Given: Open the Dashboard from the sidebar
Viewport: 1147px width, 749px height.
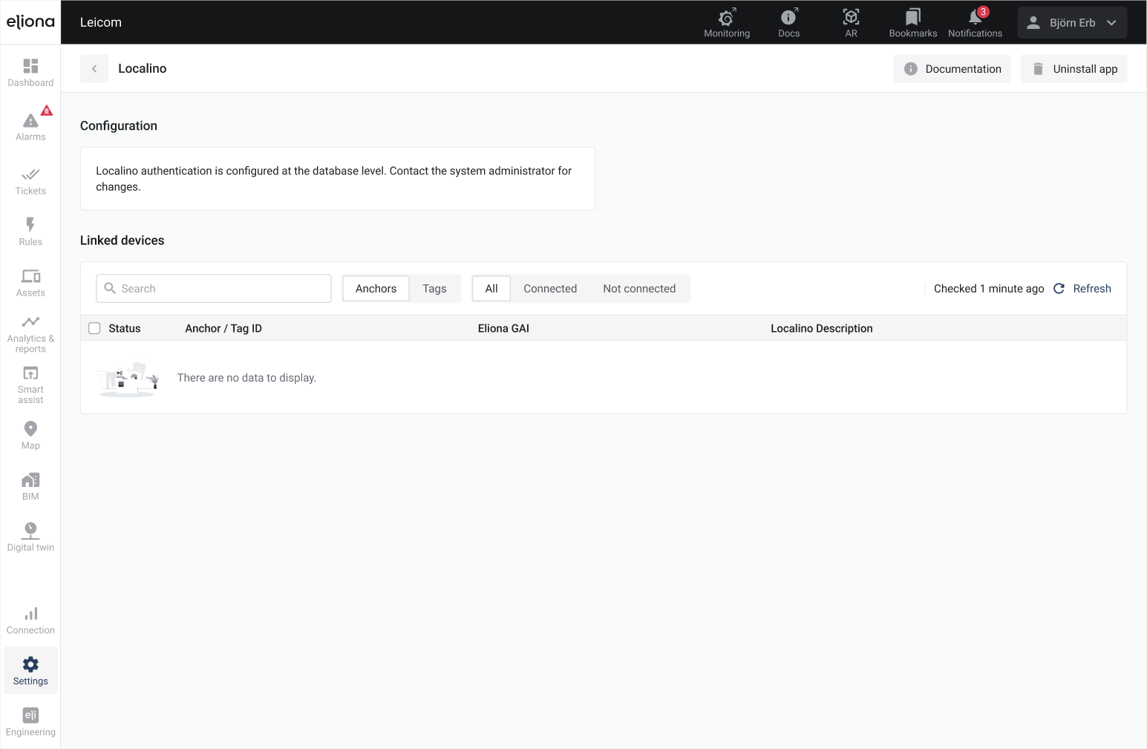Looking at the screenshot, I should tap(30, 73).
